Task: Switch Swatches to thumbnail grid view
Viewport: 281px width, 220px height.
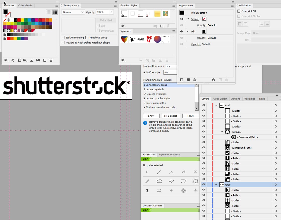Action: click(x=55, y=12)
